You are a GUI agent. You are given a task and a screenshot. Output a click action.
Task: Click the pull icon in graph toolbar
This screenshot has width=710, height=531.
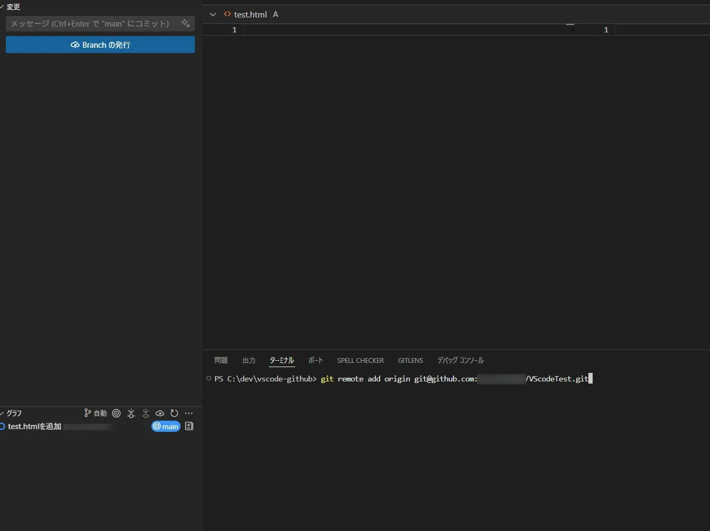[x=146, y=413]
